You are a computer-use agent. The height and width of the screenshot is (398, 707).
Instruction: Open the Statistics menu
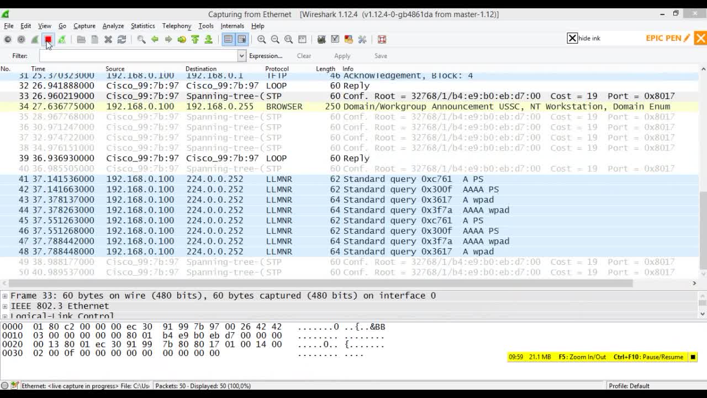coord(143,26)
